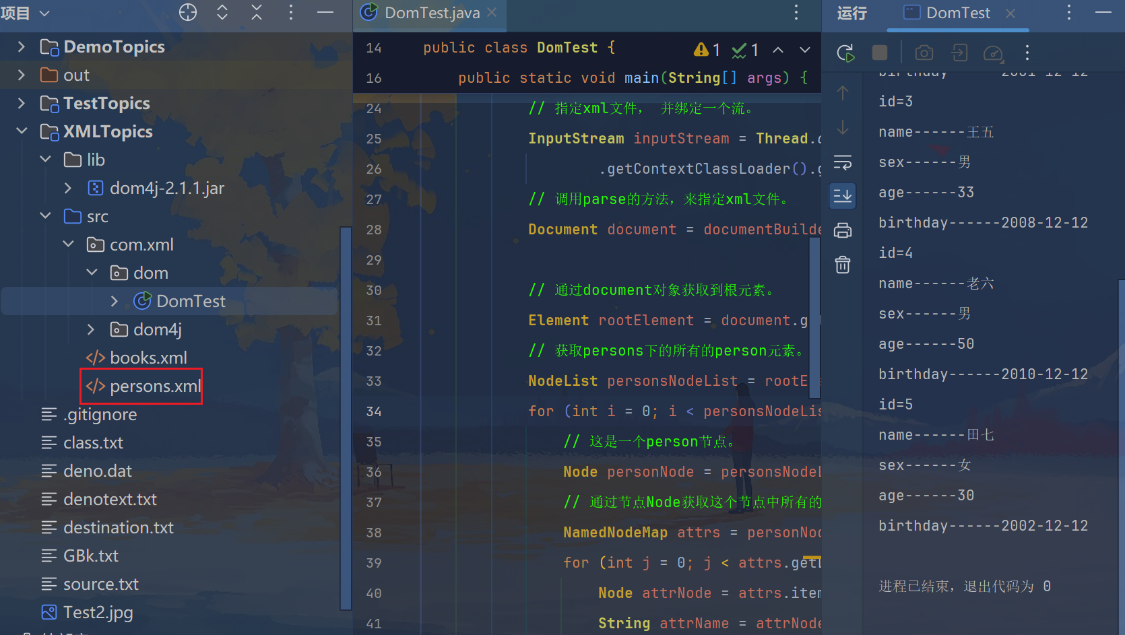1125x635 pixels.
Task: Click line number 25 in gutter
Action: point(374,139)
